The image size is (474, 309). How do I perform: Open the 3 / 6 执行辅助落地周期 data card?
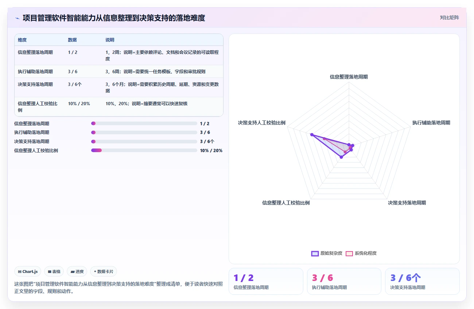[344, 281]
